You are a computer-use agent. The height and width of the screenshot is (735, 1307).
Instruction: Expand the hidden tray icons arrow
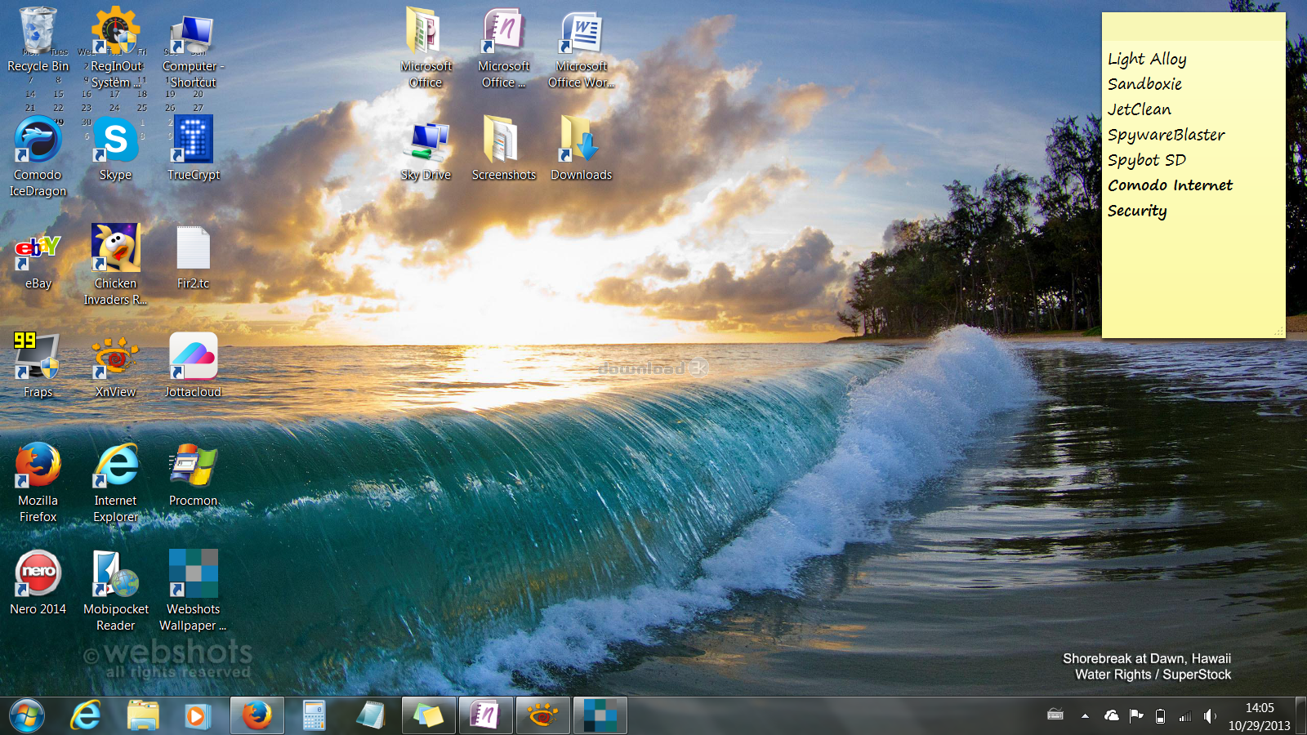(1085, 716)
